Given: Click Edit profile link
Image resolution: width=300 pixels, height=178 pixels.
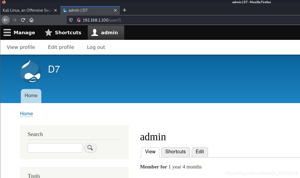Looking at the screenshot, I should click(61, 47).
